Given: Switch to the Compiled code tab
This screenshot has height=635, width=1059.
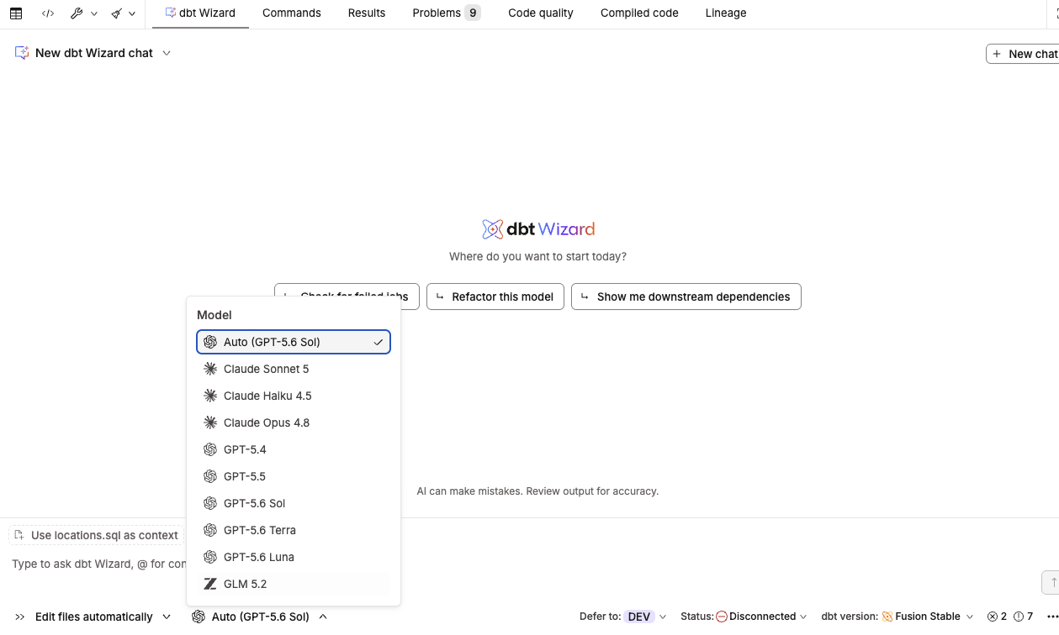Looking at the screenshot, I should pos(639,13).
